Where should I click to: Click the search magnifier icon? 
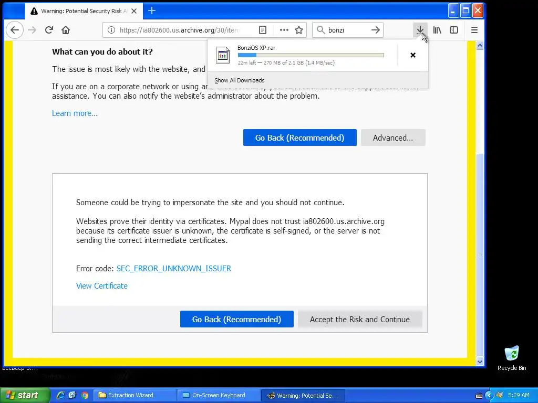click(320, 30)
